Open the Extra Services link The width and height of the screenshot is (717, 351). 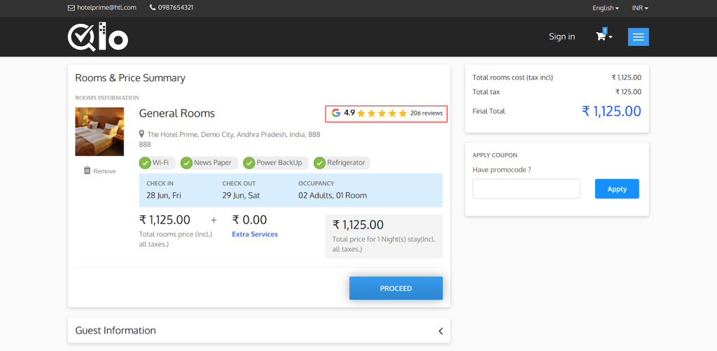coord(255,234)
